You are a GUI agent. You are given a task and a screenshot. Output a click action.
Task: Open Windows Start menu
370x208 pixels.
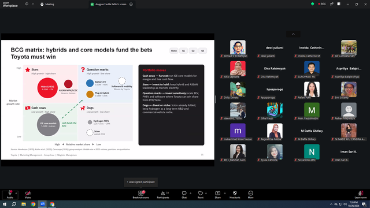pos(5,204)
